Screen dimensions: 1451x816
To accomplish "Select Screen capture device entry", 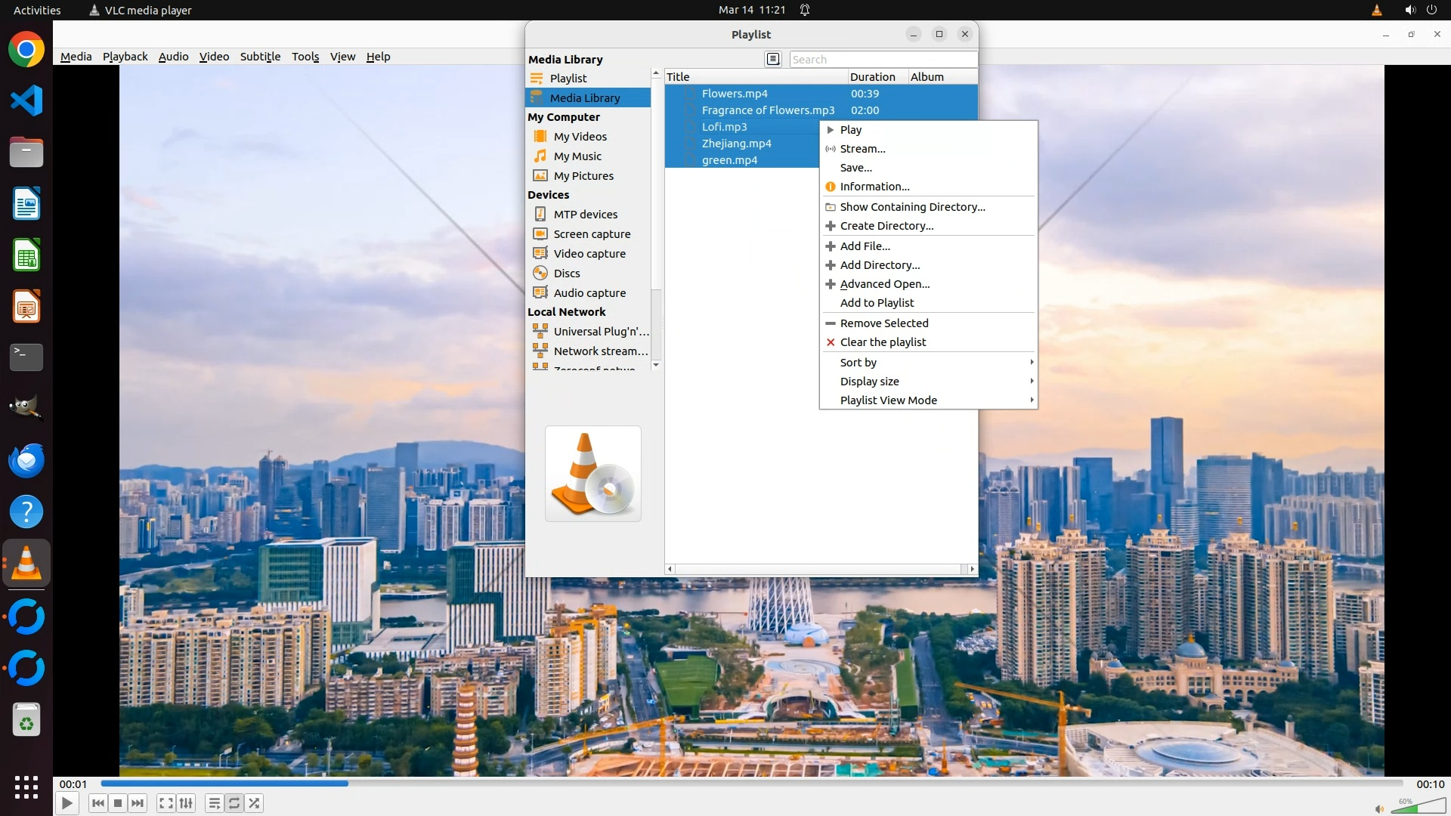I will (x=591, y=234).
